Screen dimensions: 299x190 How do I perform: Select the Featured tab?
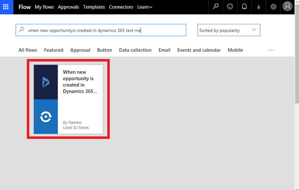[x=54, y=50]
